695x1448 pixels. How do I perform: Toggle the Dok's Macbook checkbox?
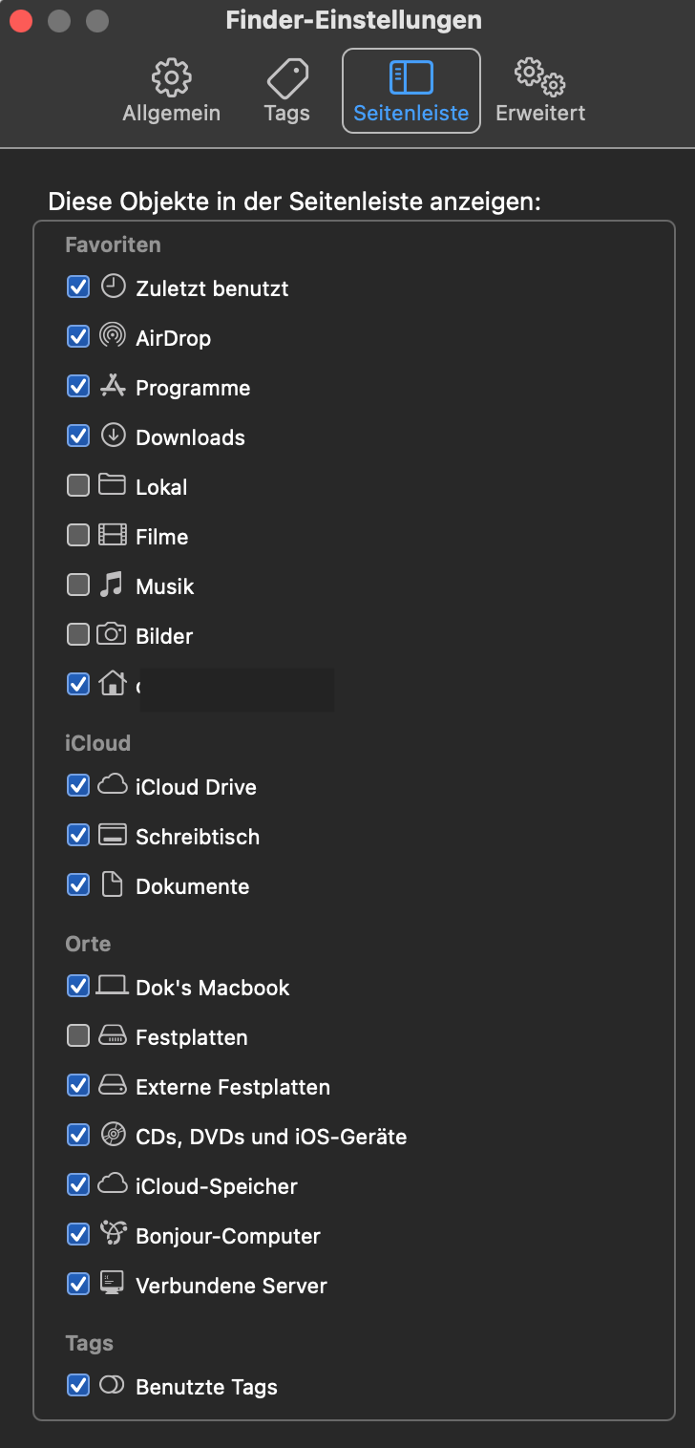click(x=78, y=986)
